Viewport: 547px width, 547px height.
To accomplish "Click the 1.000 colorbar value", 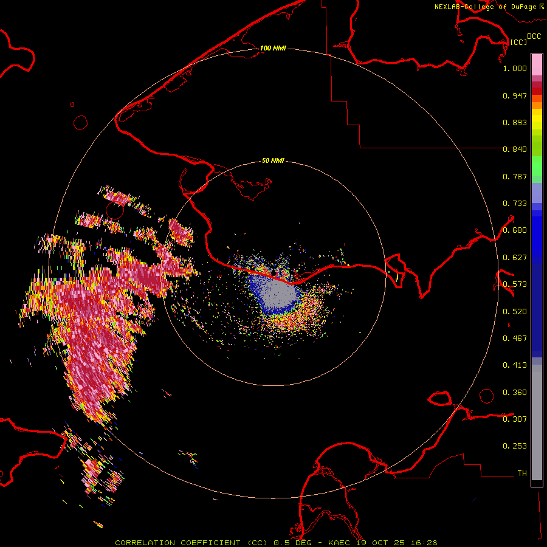I will [x=515, y=68].
